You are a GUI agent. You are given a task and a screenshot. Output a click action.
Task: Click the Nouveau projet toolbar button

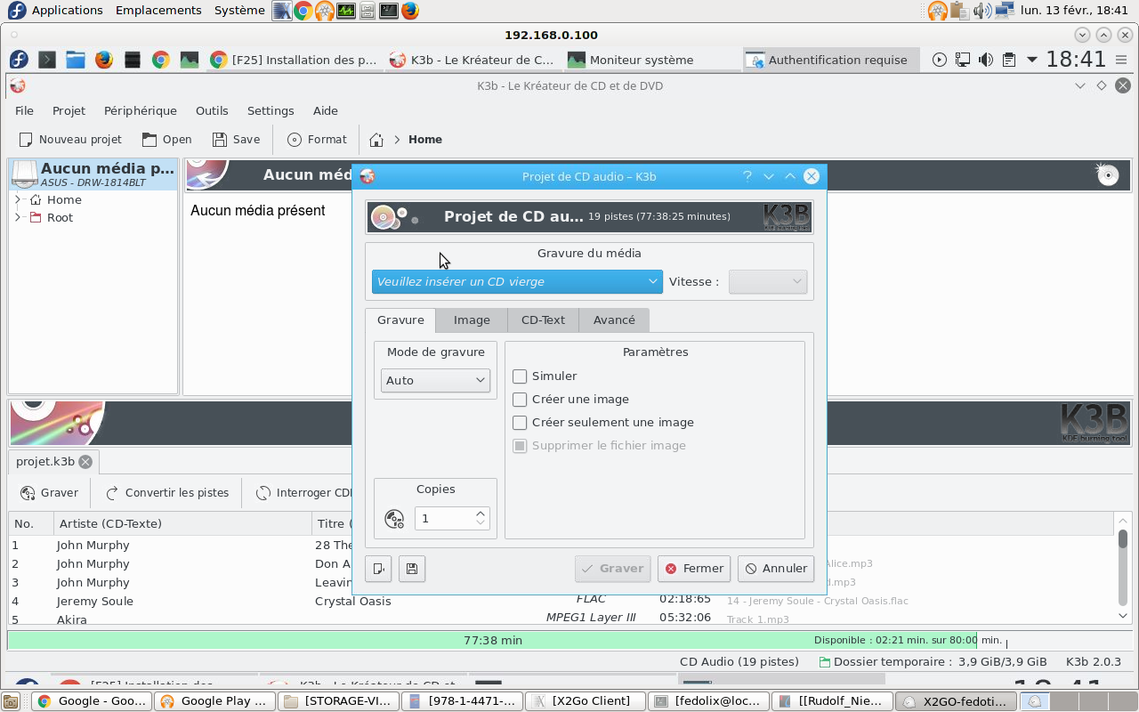[71, 139]
